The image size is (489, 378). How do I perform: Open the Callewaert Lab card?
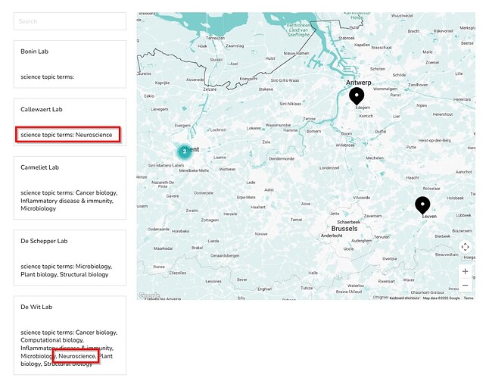[x=70, y=122]
